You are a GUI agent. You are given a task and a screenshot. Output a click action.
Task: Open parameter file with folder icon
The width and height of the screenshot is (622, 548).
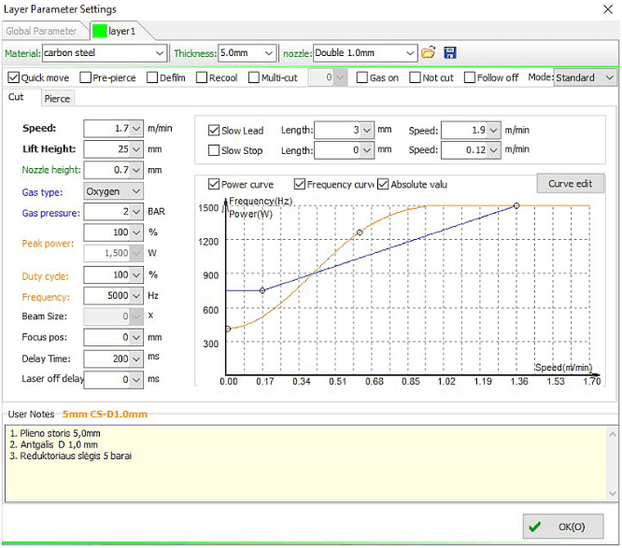[429, 52]
